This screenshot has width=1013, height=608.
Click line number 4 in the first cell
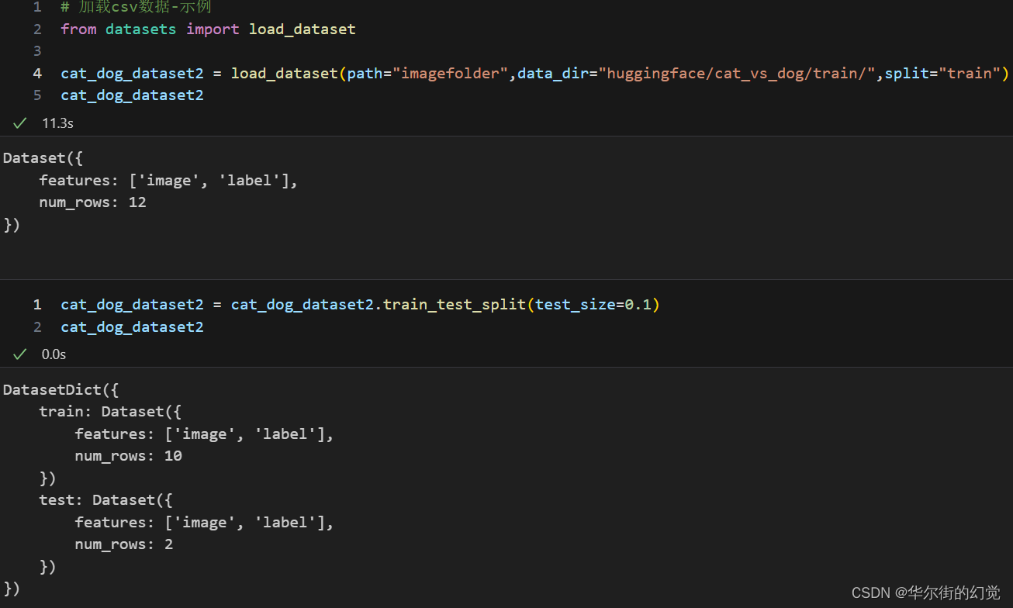[36, 73]
